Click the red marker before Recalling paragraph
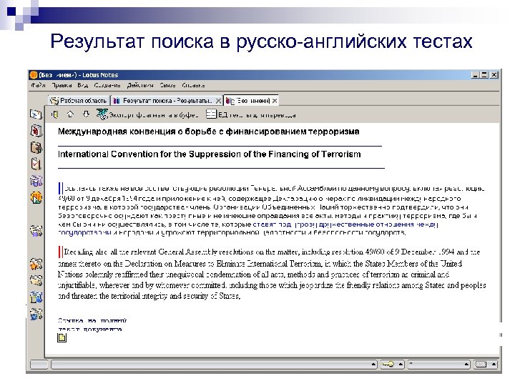The height and width of the screenshot is (386, 515). 60,252
